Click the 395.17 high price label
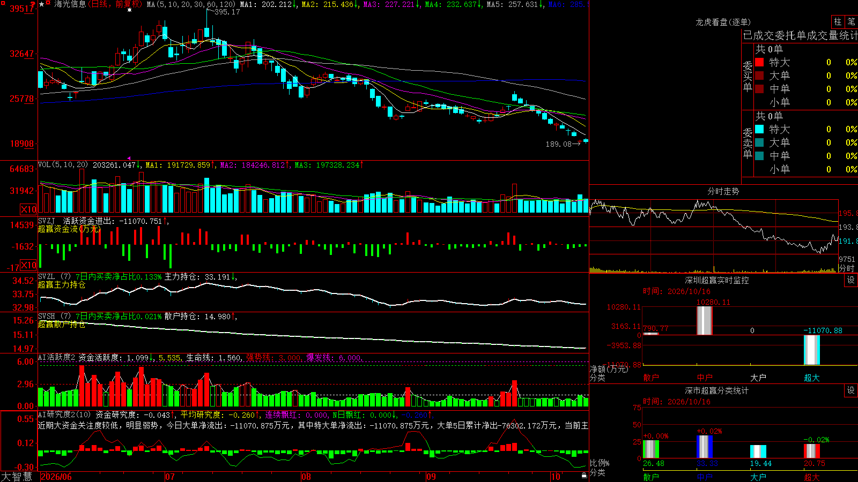 (227, 12)
